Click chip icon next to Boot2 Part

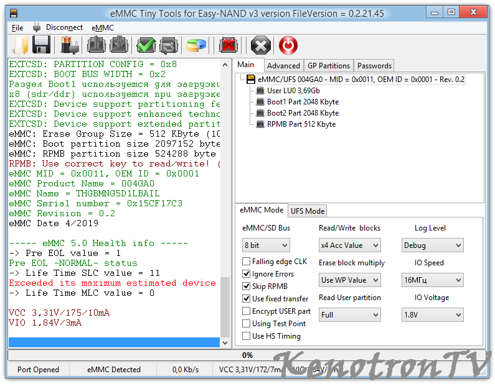(x=260, y=112)
